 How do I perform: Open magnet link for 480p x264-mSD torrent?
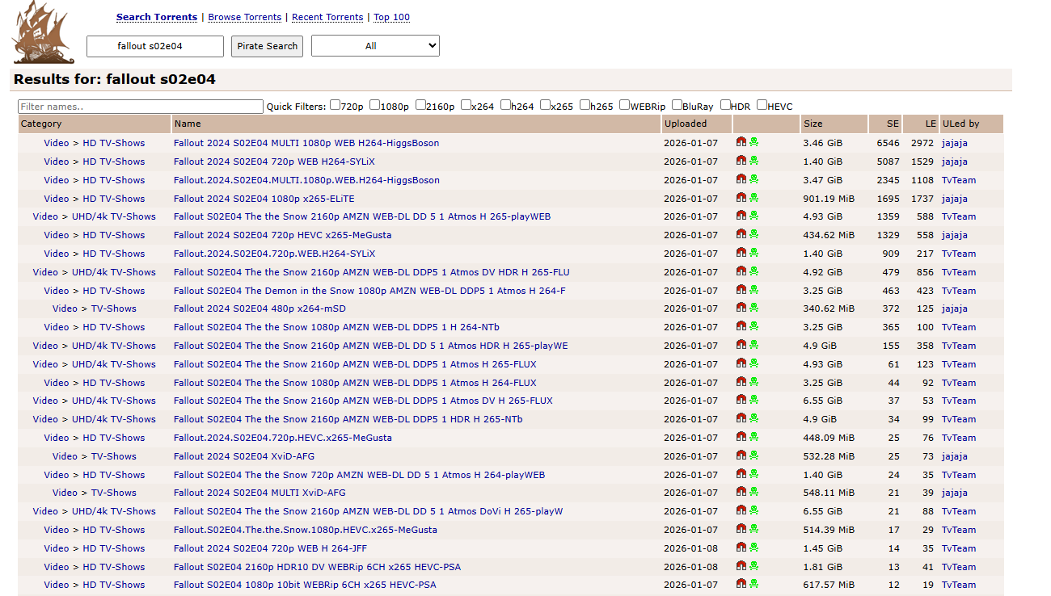741,308
